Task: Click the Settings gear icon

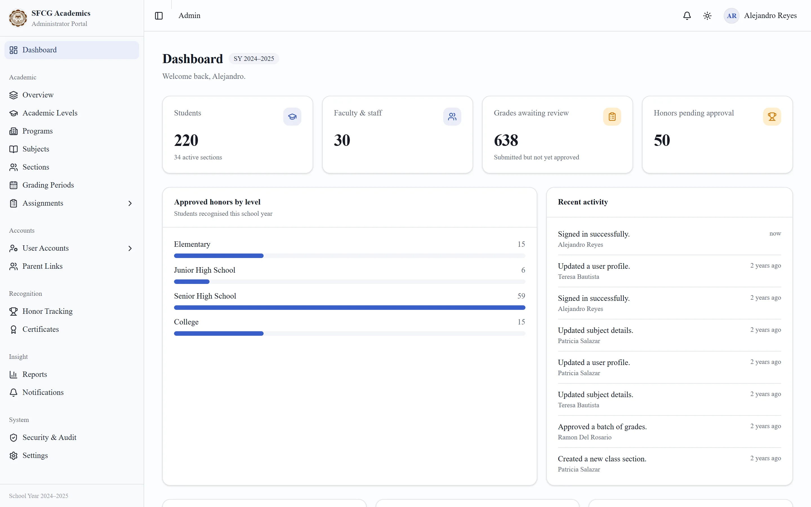Action: (x=14, y=456)
